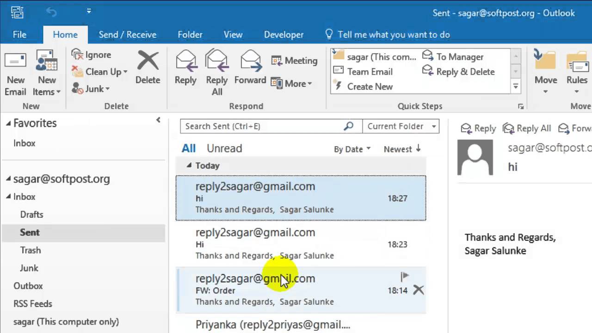Click Reply in the reading pane
592x333 pixels.
tap(478, 129)
